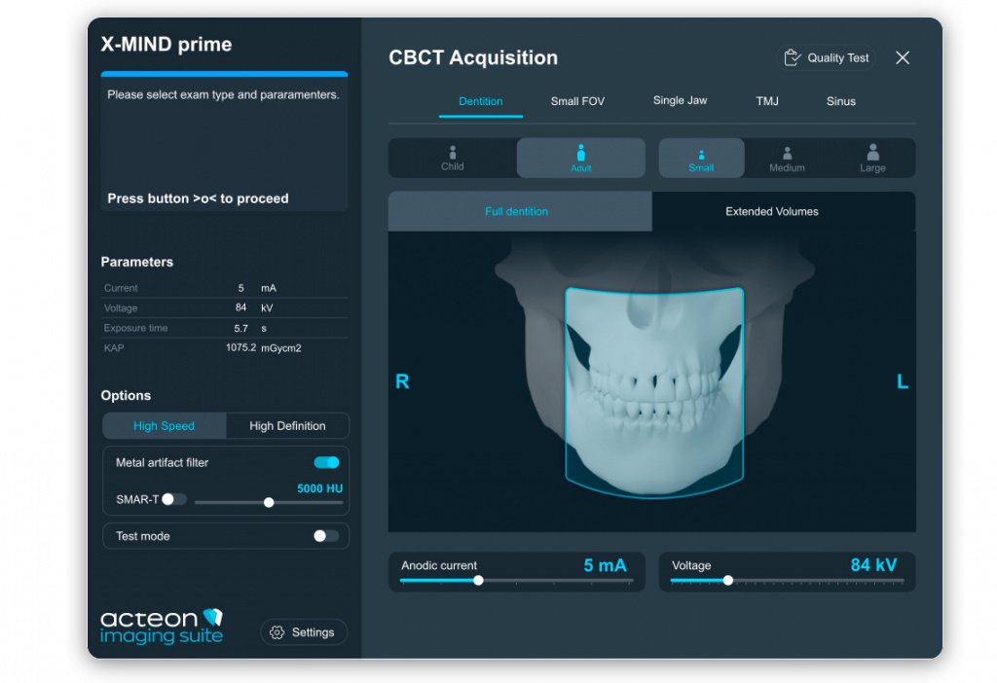Switch to the Sinus tab
This screenshot has width=997, height=683.
[840, 101]
